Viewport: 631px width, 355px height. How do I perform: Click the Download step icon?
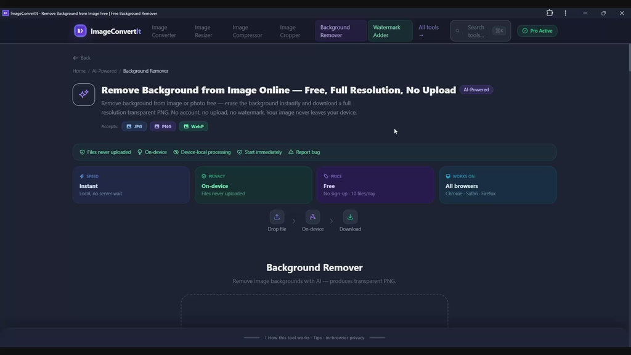tap(350, 217)
